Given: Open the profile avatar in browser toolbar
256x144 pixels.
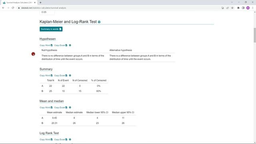Looking at the screenshot, I should pyautogui.click(x=248, y=8).
